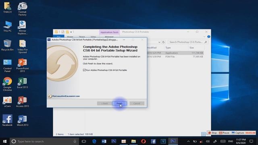Viewport: 258px width, 145px height.
Task: Click Finish in the Photoshop setup wizard
Action: (x=119, y=104)
